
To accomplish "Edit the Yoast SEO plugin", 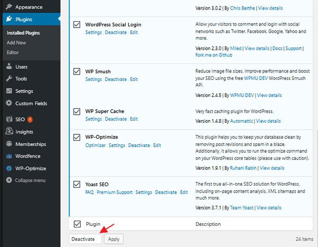I will (x=184, y=192).
